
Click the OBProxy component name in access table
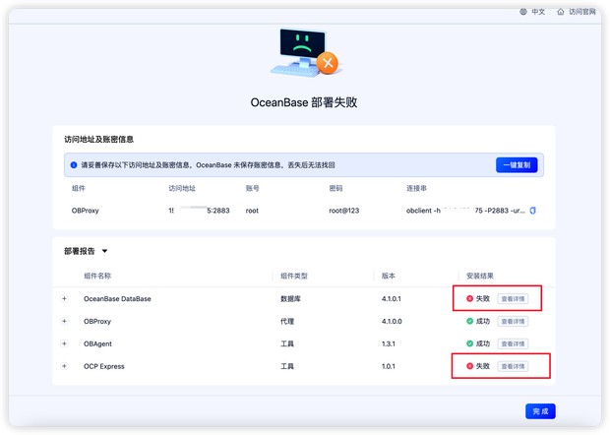coord(86,211)
